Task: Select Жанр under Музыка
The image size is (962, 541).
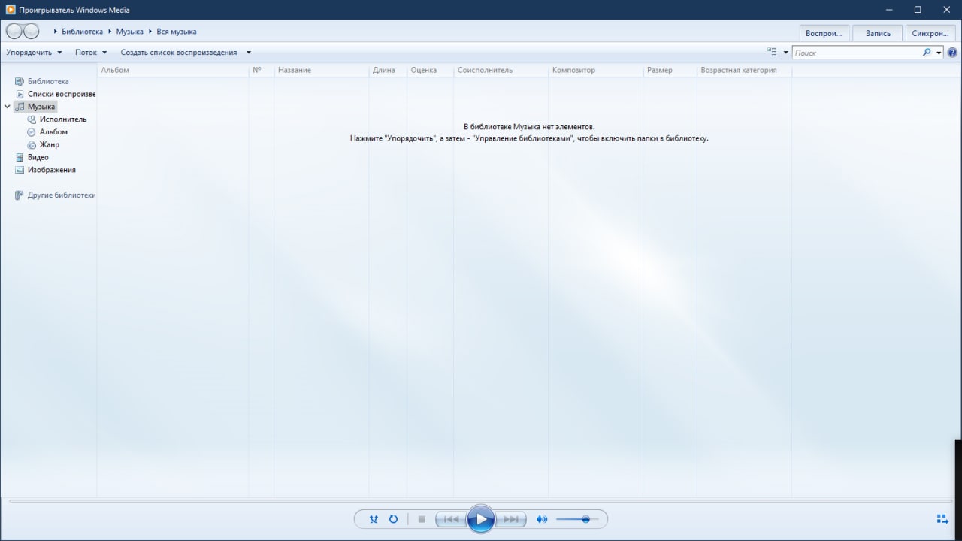Action: [x=50, y=144]
